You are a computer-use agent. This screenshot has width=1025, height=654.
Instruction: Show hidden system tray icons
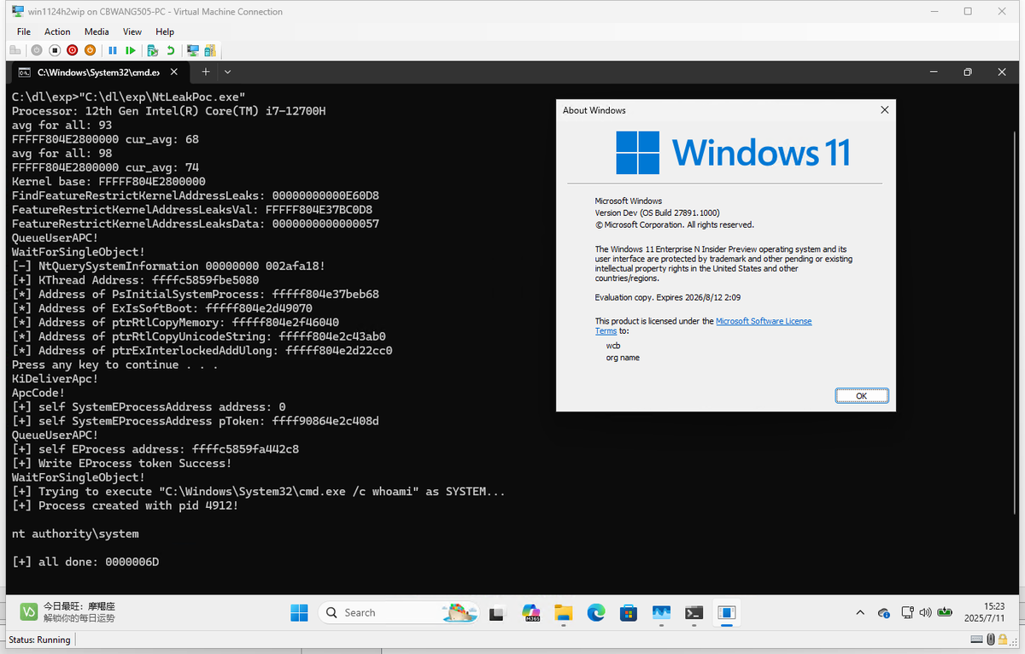(860, 613)
